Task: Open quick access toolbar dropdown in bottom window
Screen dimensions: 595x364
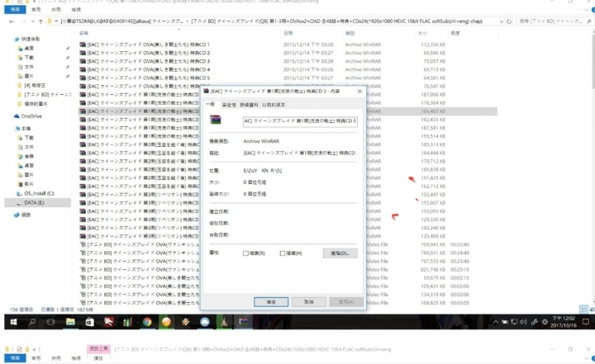Action: click(x=34, y=349)
